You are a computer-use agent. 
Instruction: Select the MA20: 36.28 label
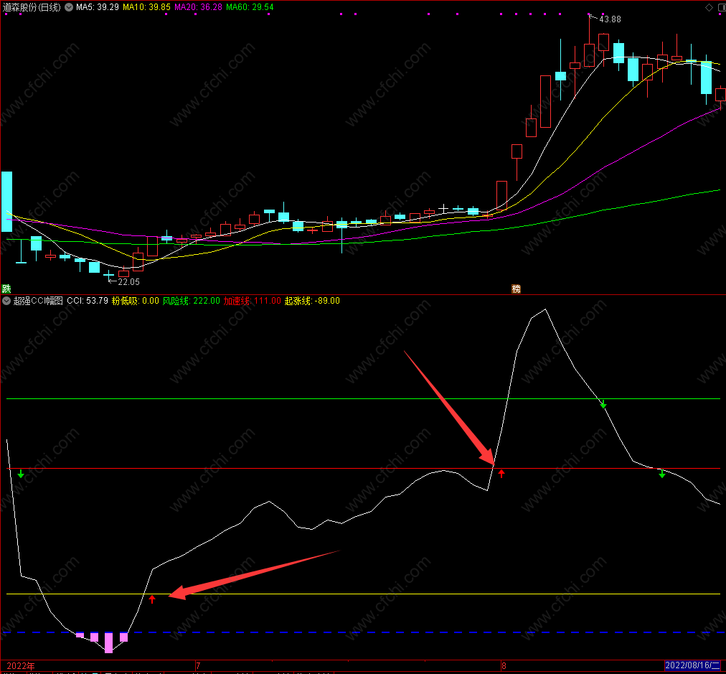[x=198, y=7]
